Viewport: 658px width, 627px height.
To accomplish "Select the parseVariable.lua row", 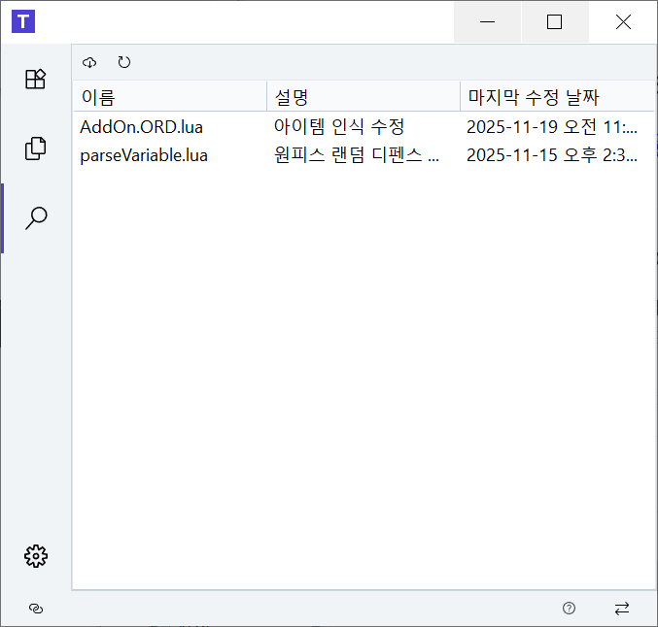I will [x=364, y=155].
